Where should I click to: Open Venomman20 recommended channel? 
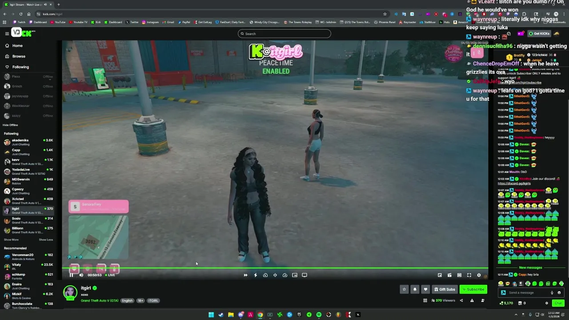[28, 257]
